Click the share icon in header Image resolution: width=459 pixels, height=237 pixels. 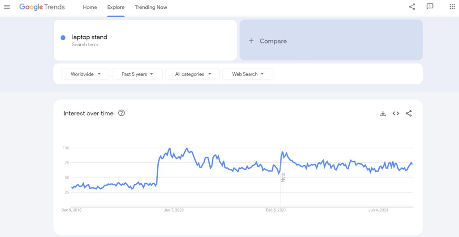[412, 7]
